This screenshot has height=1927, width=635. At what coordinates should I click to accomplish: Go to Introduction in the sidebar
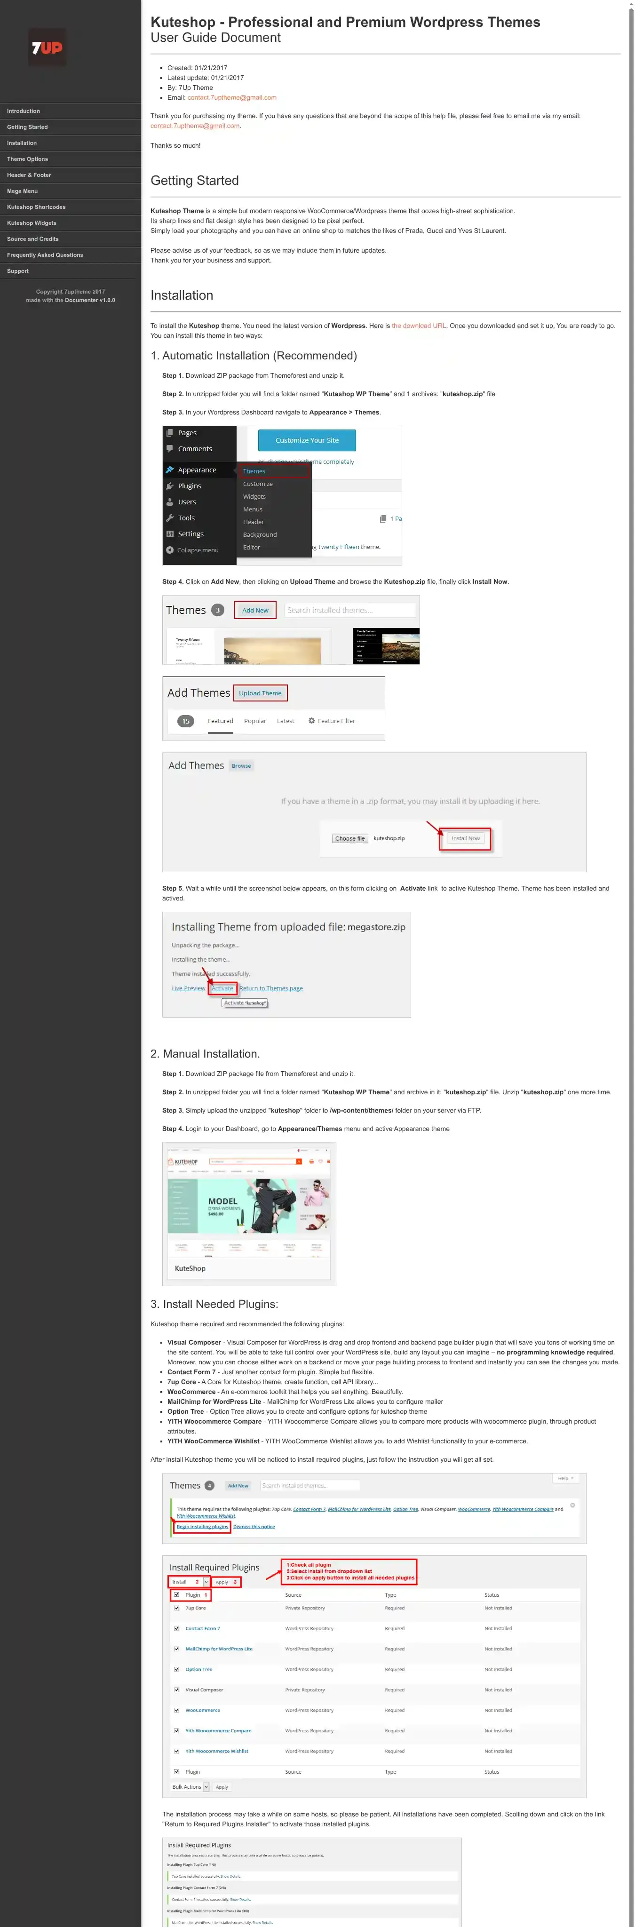(70, 111)
